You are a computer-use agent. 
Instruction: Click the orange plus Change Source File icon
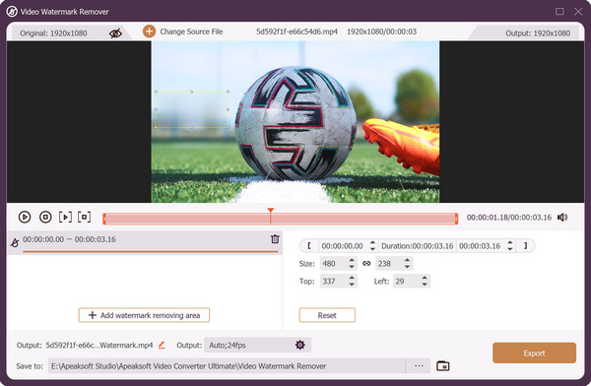click(x=149, y=32)
